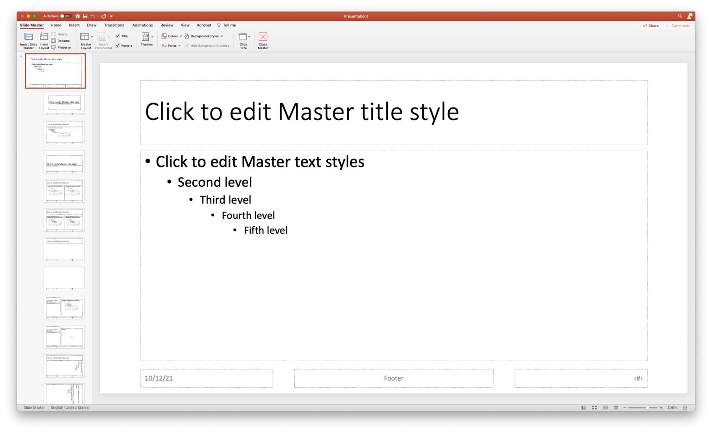The height and width of the screenshot is (433, 712).
Task: Open the Home tab
Action: pyautogui.click(x=56, y=25)
